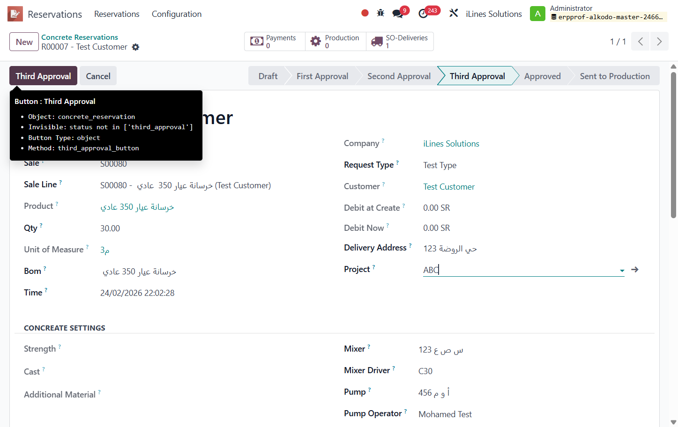Go to the next record arrow
Image resolution: width=678 pixels, height=427 pixels.
[659, 41]
